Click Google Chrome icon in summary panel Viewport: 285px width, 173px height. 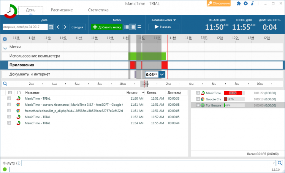[203, 99]
